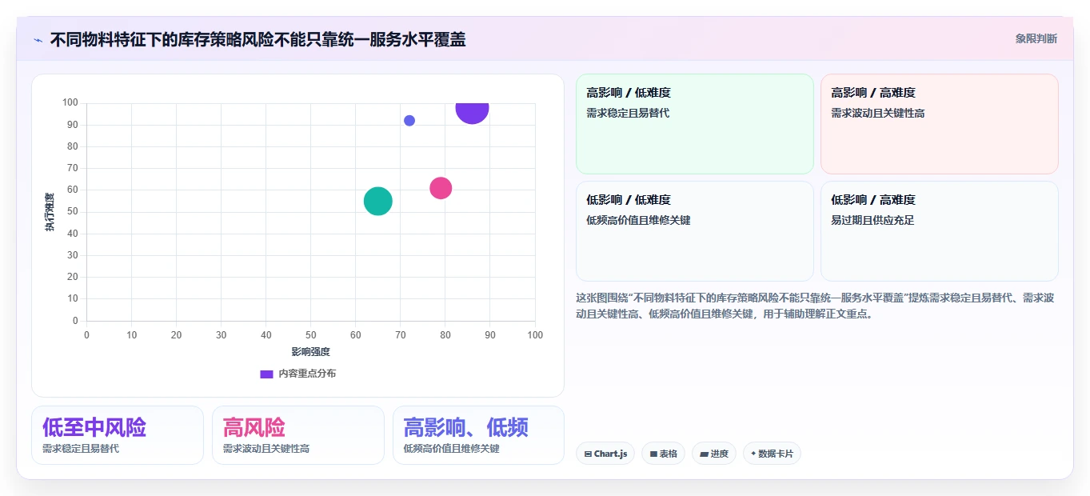
Task: Select the headline 不同物料特征下的库存策略风险不能只靠统一服务水平覆盖
Action: tap(258, 39)
